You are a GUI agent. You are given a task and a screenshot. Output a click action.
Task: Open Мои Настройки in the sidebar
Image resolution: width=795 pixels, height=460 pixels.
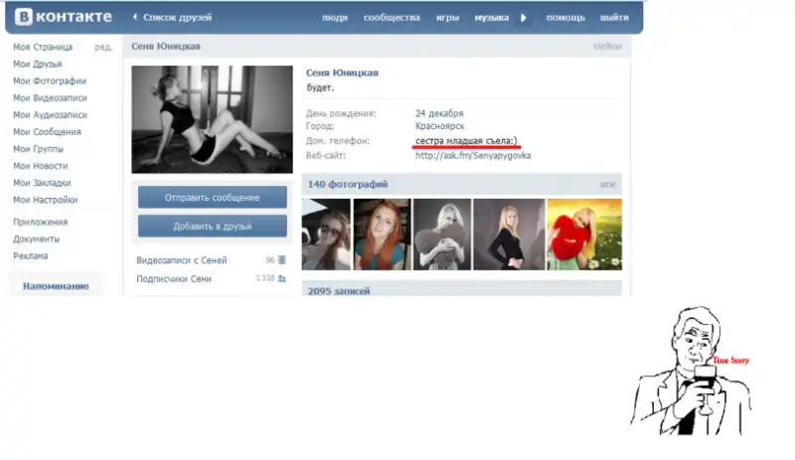tap(45, 200)
